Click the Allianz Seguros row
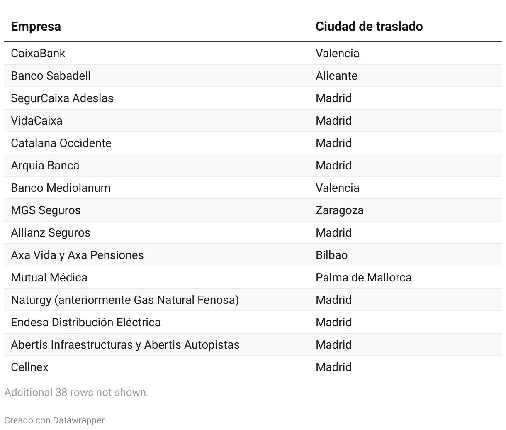 click(x=253, y=232)
